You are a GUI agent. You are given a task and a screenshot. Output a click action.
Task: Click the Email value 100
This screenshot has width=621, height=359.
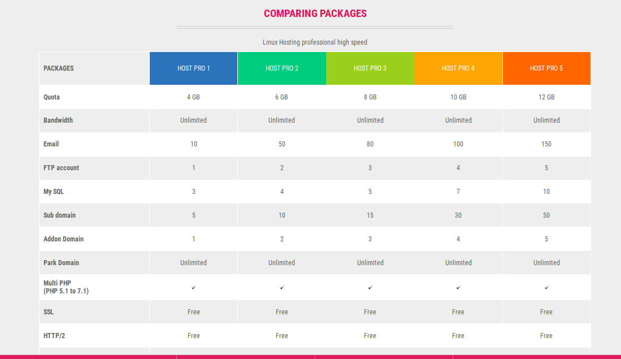pyautogui.click(x=458, y=144)
